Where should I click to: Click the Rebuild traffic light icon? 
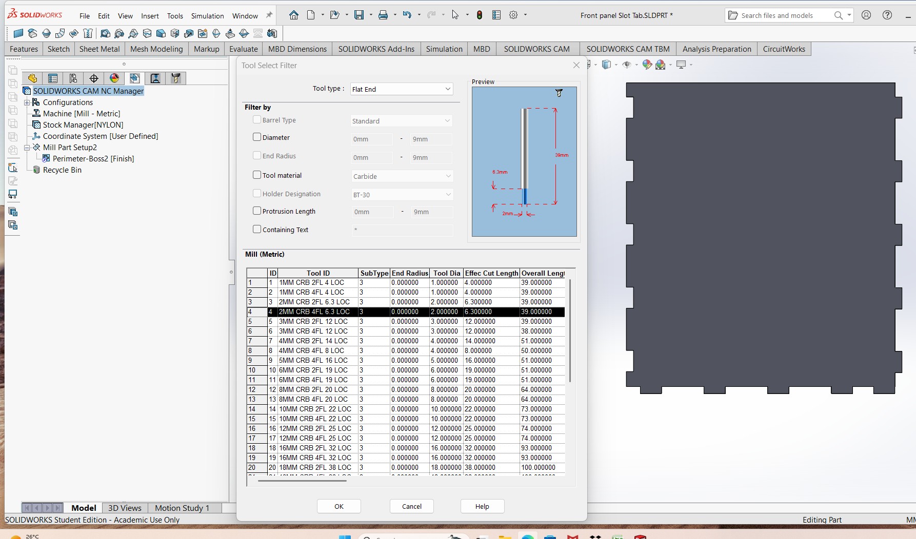[480, 15]
